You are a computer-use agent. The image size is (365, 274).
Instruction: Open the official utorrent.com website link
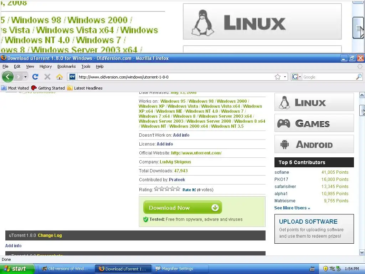click(196, 153)
